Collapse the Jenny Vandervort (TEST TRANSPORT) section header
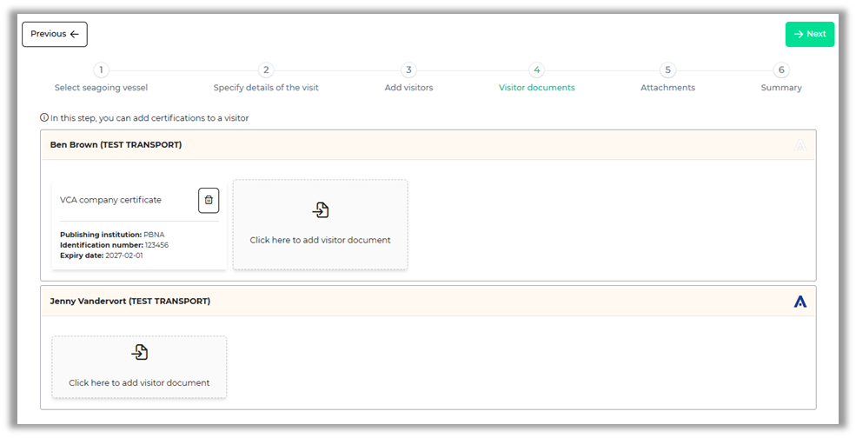Image resolution: width=856 pixels, height=438 pixels. tap(130, 302)
